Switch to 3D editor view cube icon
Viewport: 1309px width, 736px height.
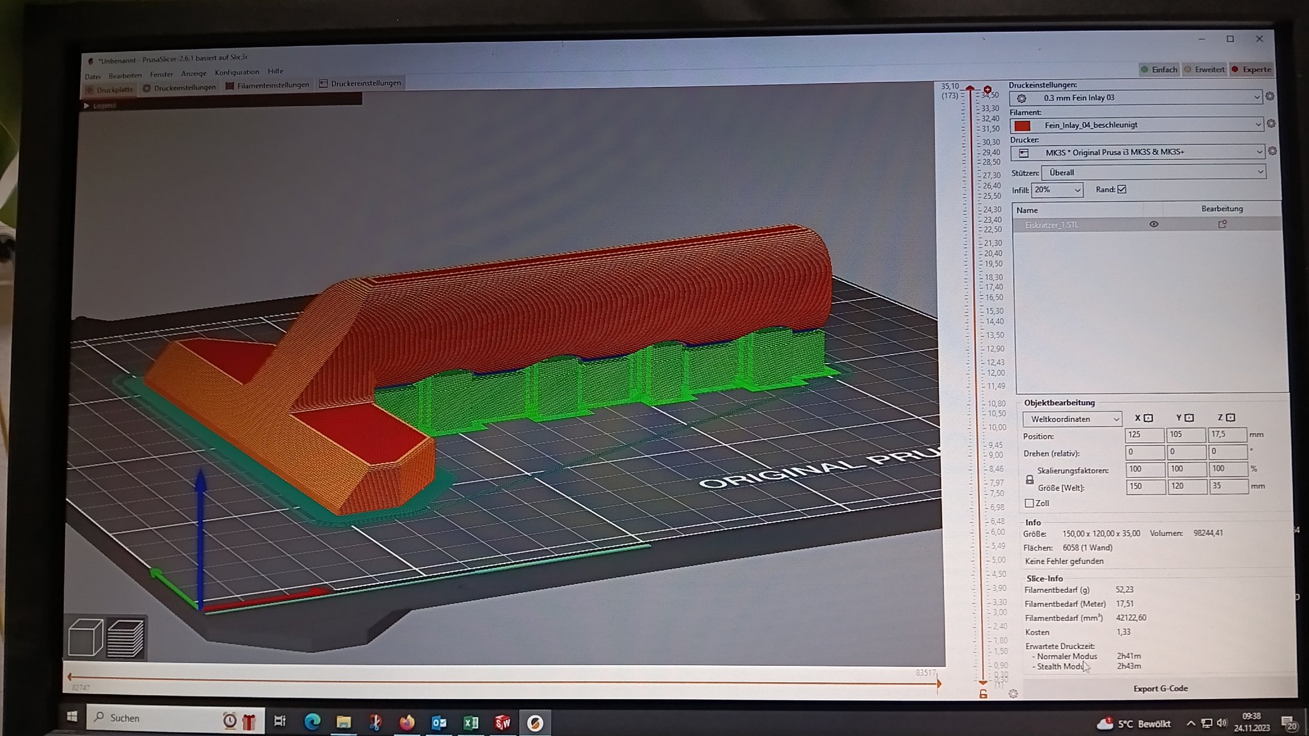(x=85, y=637)
